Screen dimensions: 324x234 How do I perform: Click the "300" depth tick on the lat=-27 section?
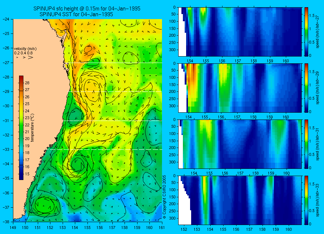172,50
